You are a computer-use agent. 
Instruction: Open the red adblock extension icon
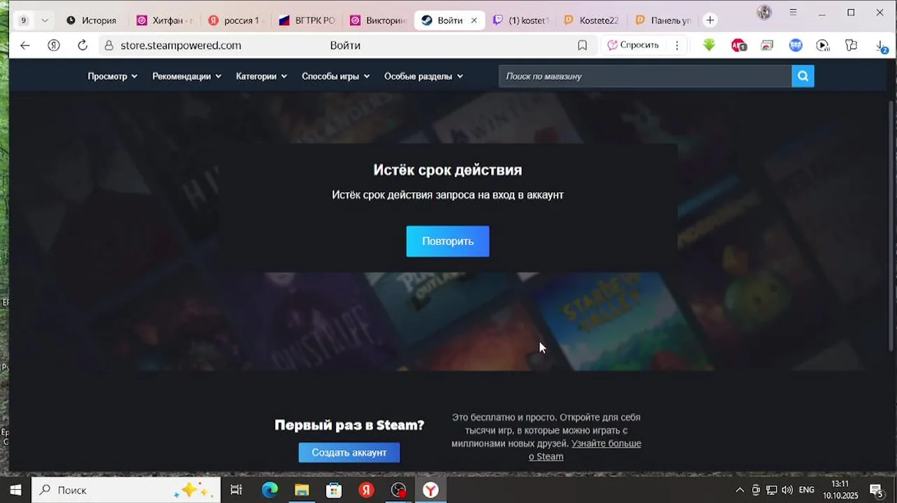tap(738, 45)
